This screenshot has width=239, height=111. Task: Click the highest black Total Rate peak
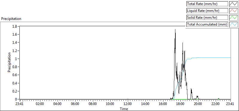pyautogui.click(x=175, y=30)
